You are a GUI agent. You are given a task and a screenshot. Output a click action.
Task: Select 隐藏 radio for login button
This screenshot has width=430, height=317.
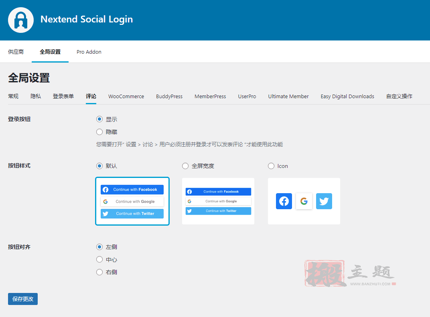(x=99, y=132)
